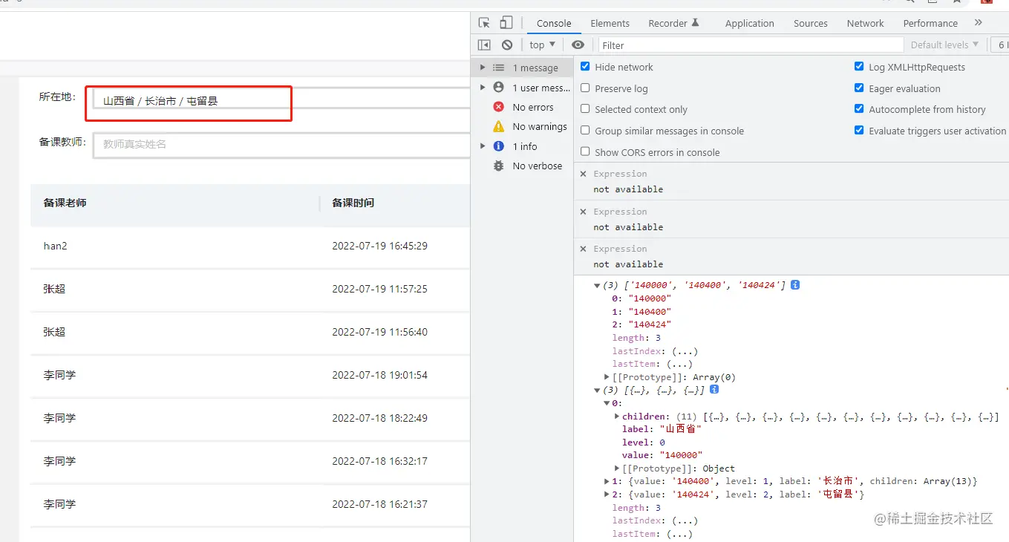
Task: Expand the children (11) array
Action: click(617, 417)
